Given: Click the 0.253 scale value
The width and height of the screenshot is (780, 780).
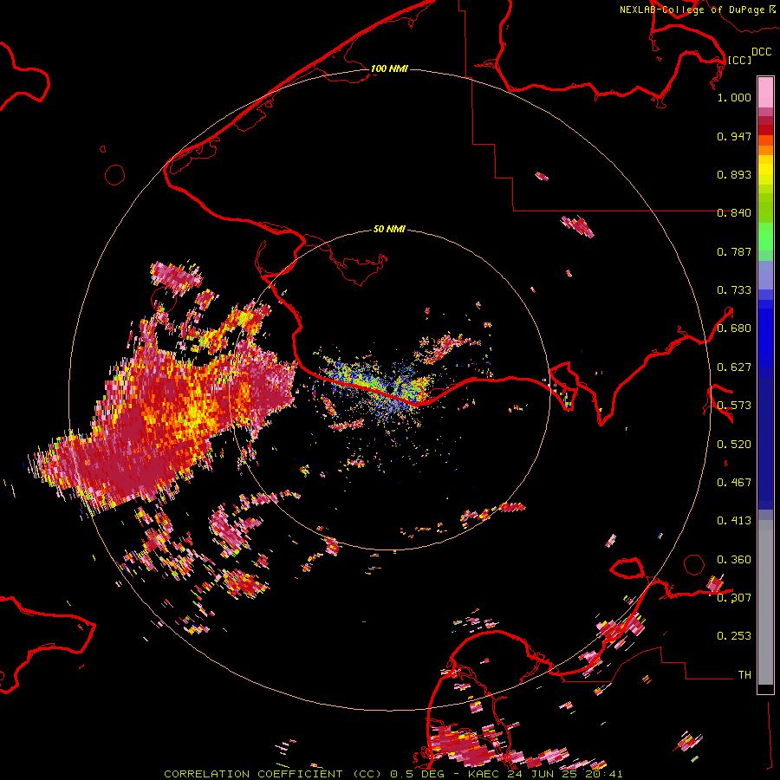Looking at the screenshot, I should (734, 636).
